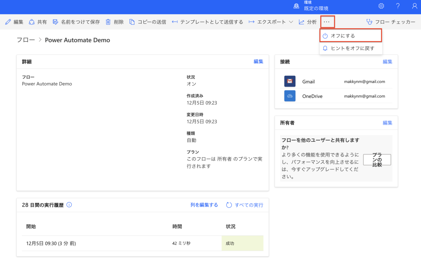Click 分析 toolbar item

[312, 22]
